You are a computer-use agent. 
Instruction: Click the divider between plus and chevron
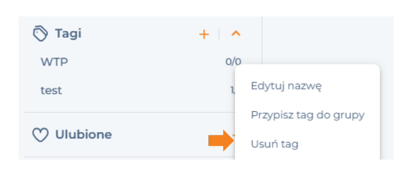tap(219, 34)
